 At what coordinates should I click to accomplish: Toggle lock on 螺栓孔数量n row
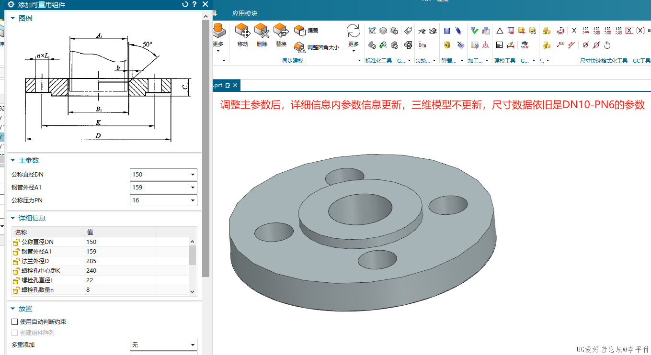coord(17,290)
